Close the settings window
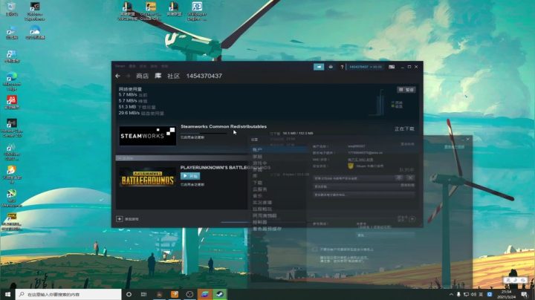The image size is (535, 300). pos(468,139)
